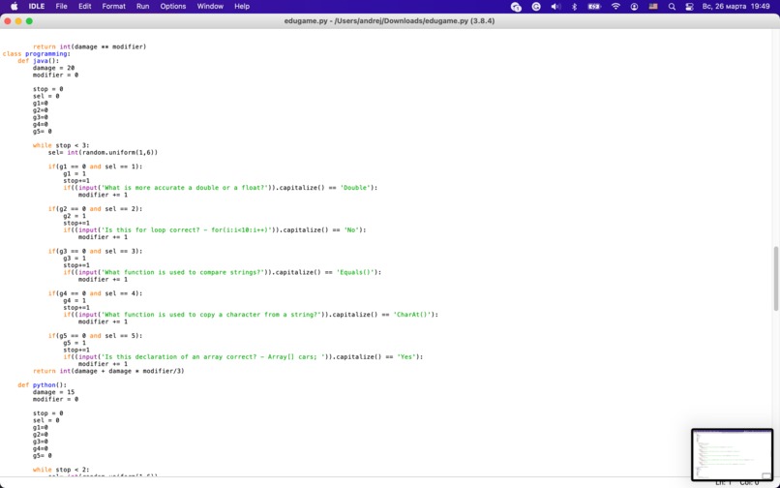780x488 pixels.
Task: Open the Format menu
Action: [113, 7]
